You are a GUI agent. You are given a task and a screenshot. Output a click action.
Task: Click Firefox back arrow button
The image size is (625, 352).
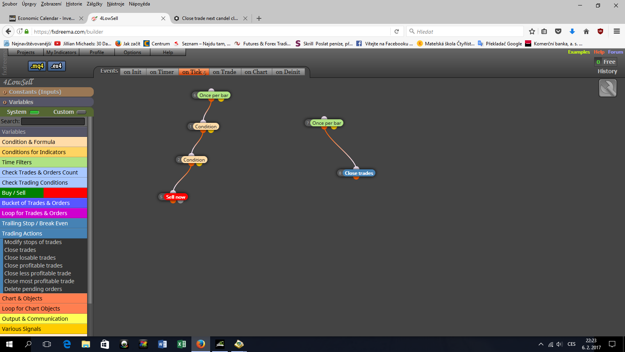coord(9,31)
